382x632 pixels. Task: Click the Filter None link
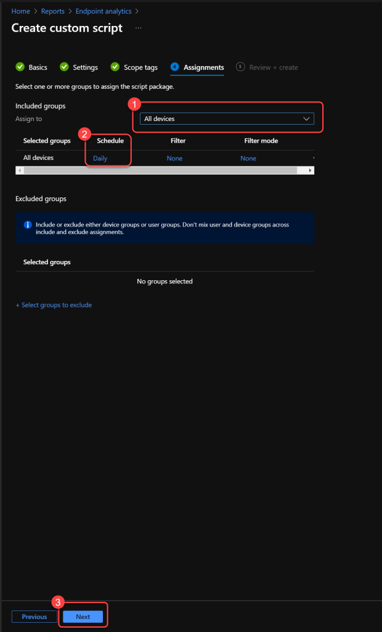[174, 159]
